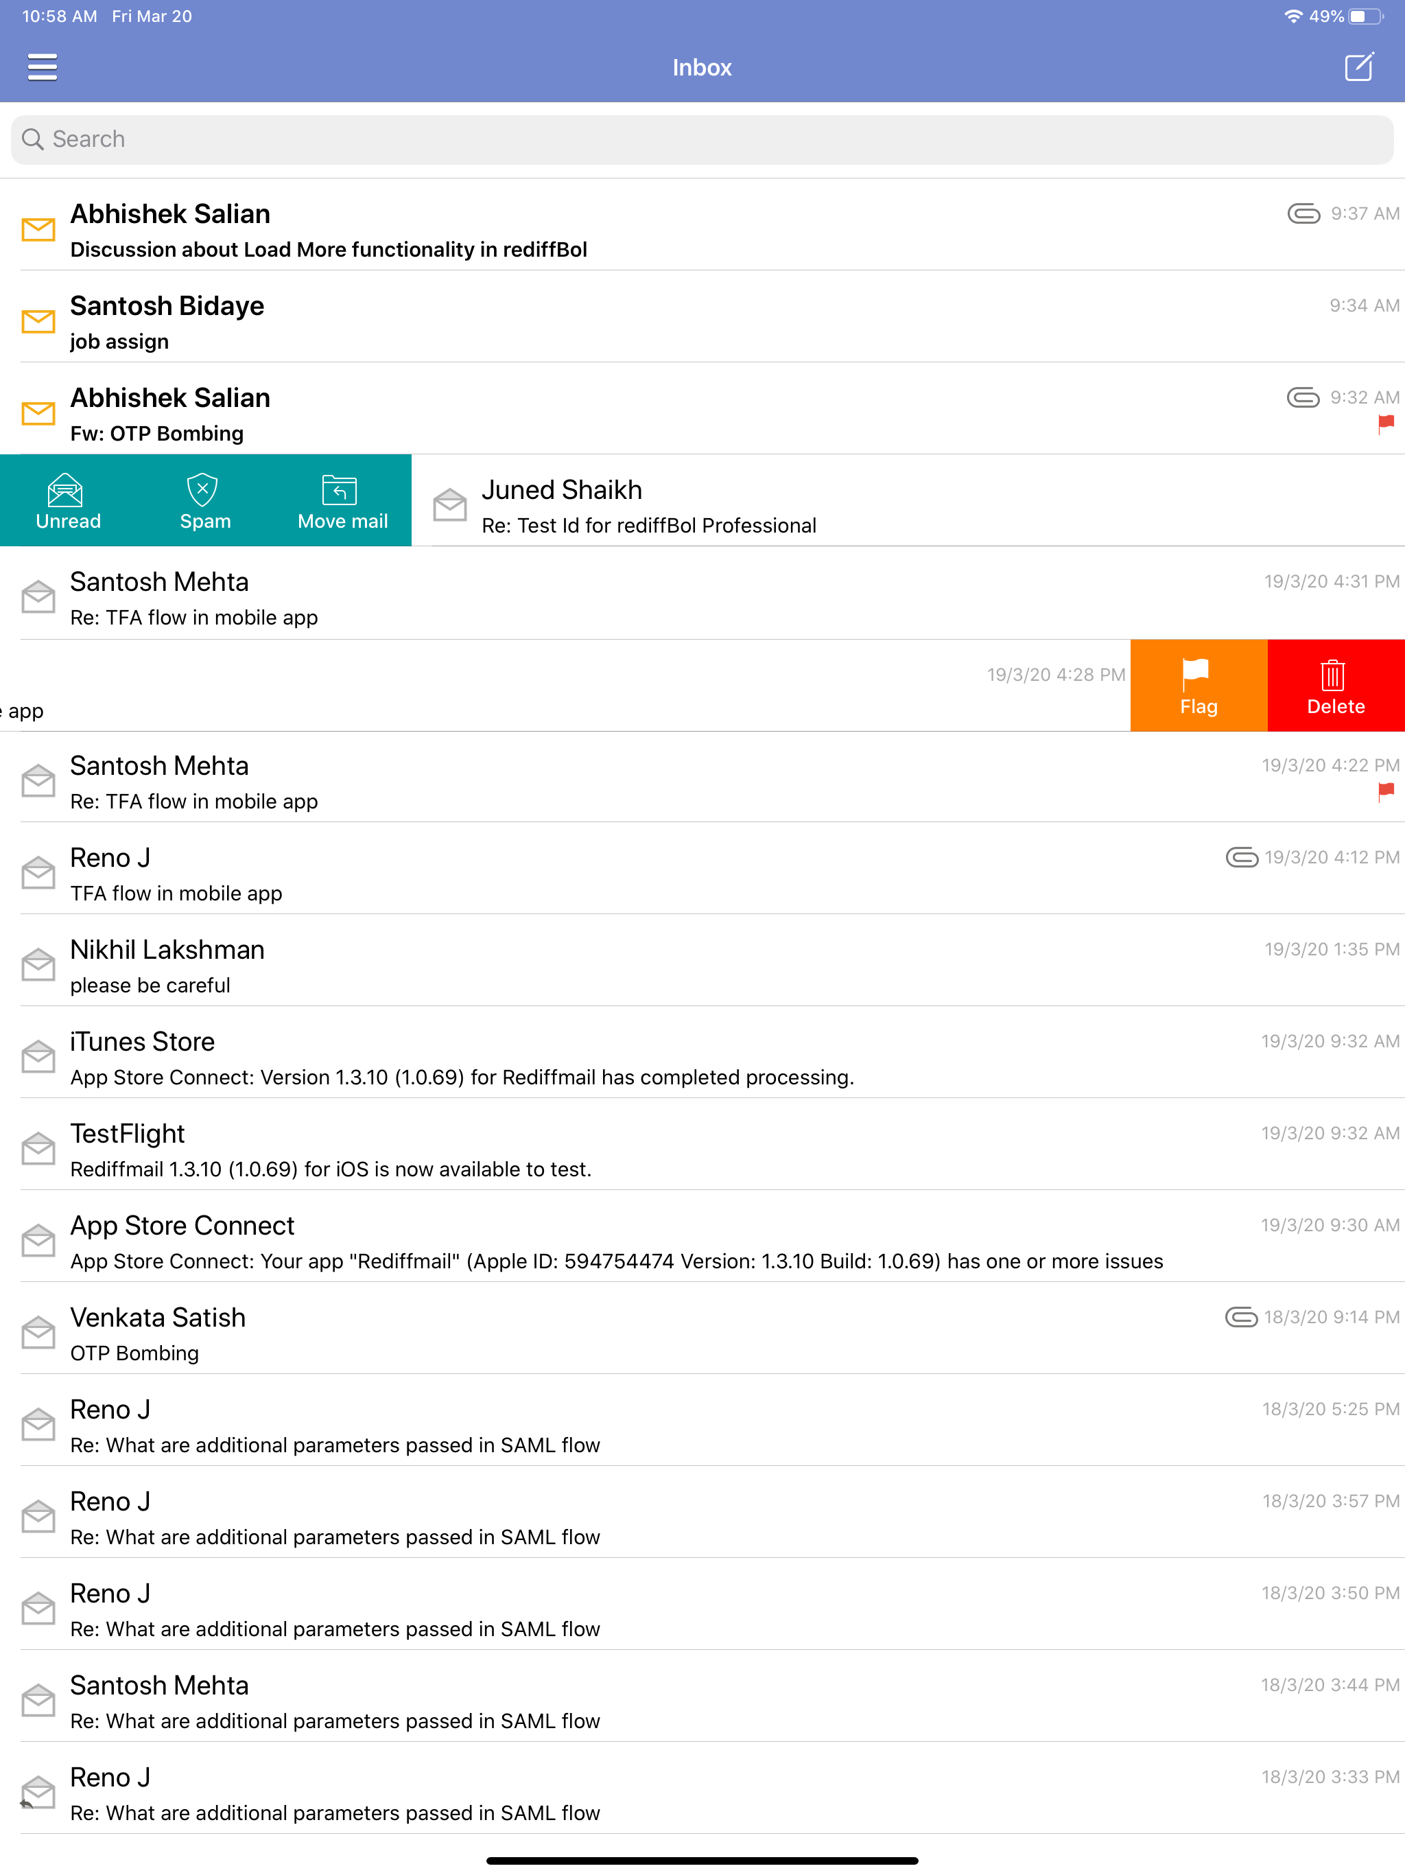Tap the magnifier icon in search bar
This screenshot has height=1875, width=1405.
[x=32, y=139]
